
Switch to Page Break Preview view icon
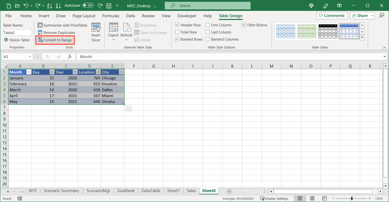pyautogui.click(x=324, y=199)
